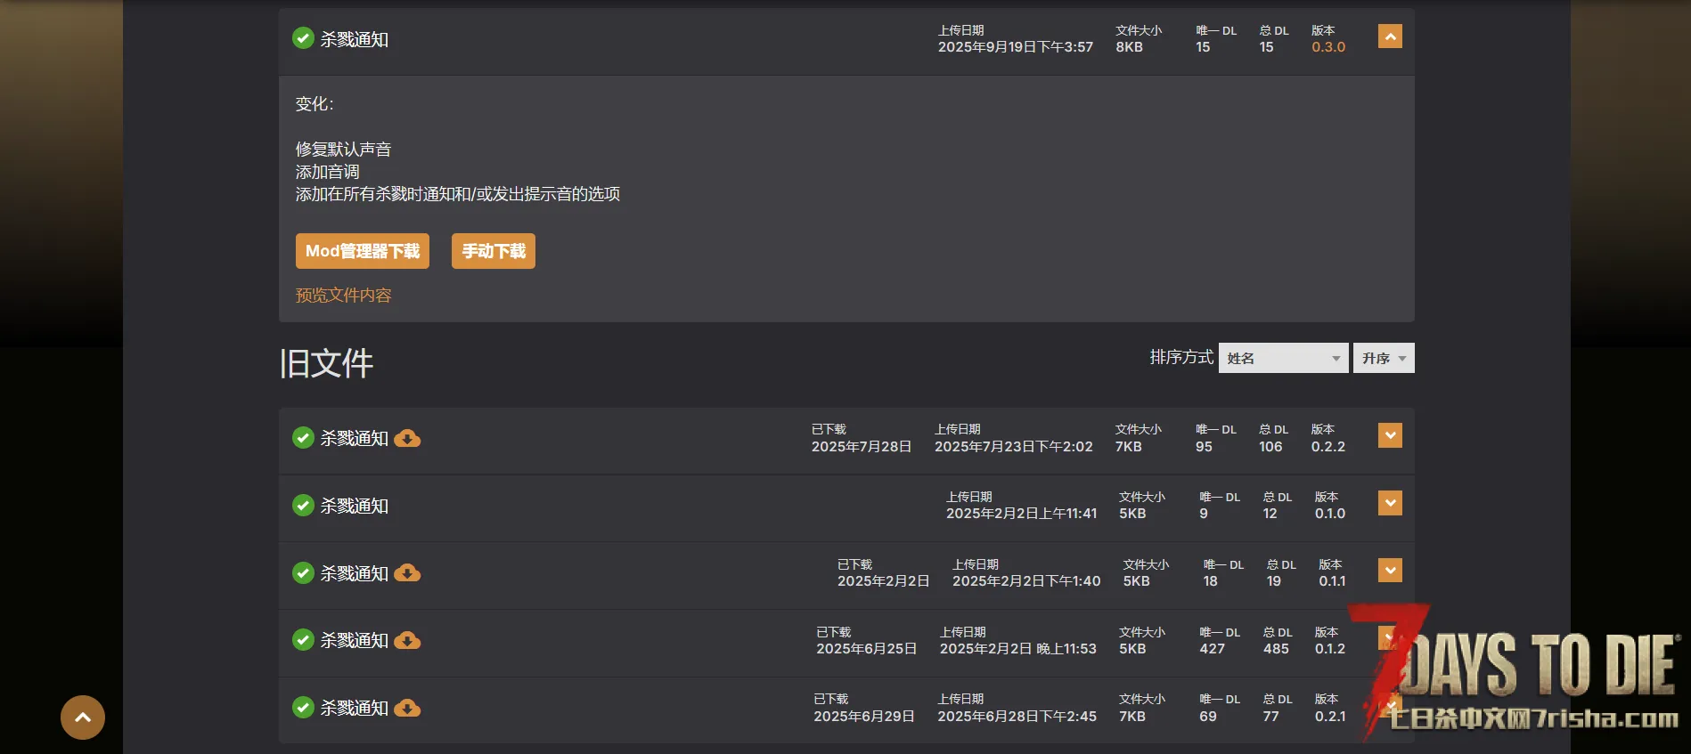Click cloud download icon on version 0.1.1 row
Image resolution: width=1691 pixels, height=754 pixels.
407,573
